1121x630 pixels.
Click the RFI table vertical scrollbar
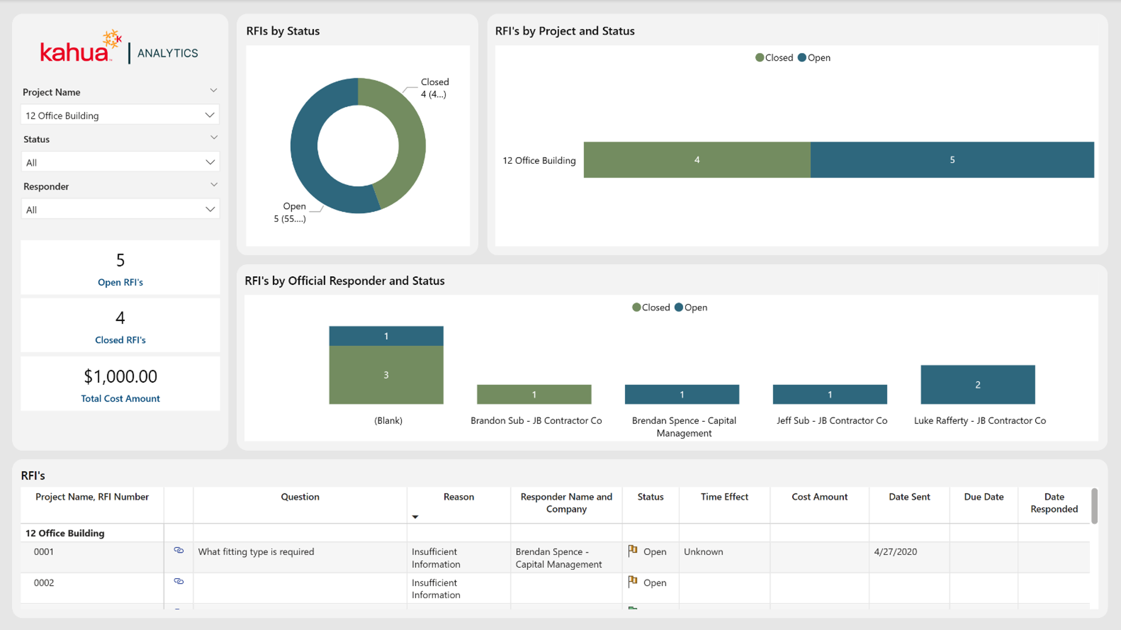1094,506
